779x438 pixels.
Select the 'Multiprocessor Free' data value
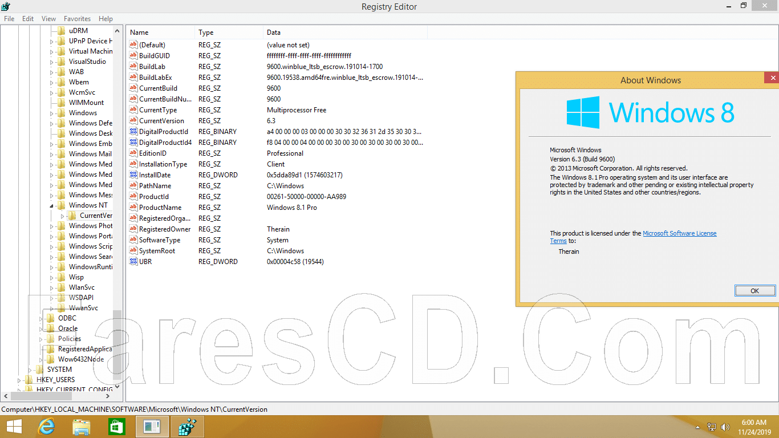click(297, 110)
